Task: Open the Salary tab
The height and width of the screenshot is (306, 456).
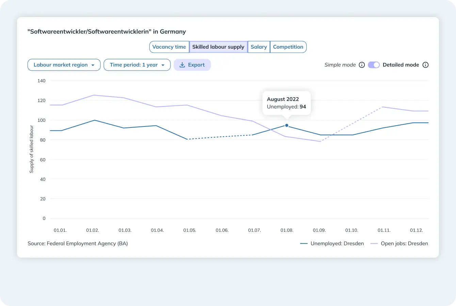Action: [259, 47]
